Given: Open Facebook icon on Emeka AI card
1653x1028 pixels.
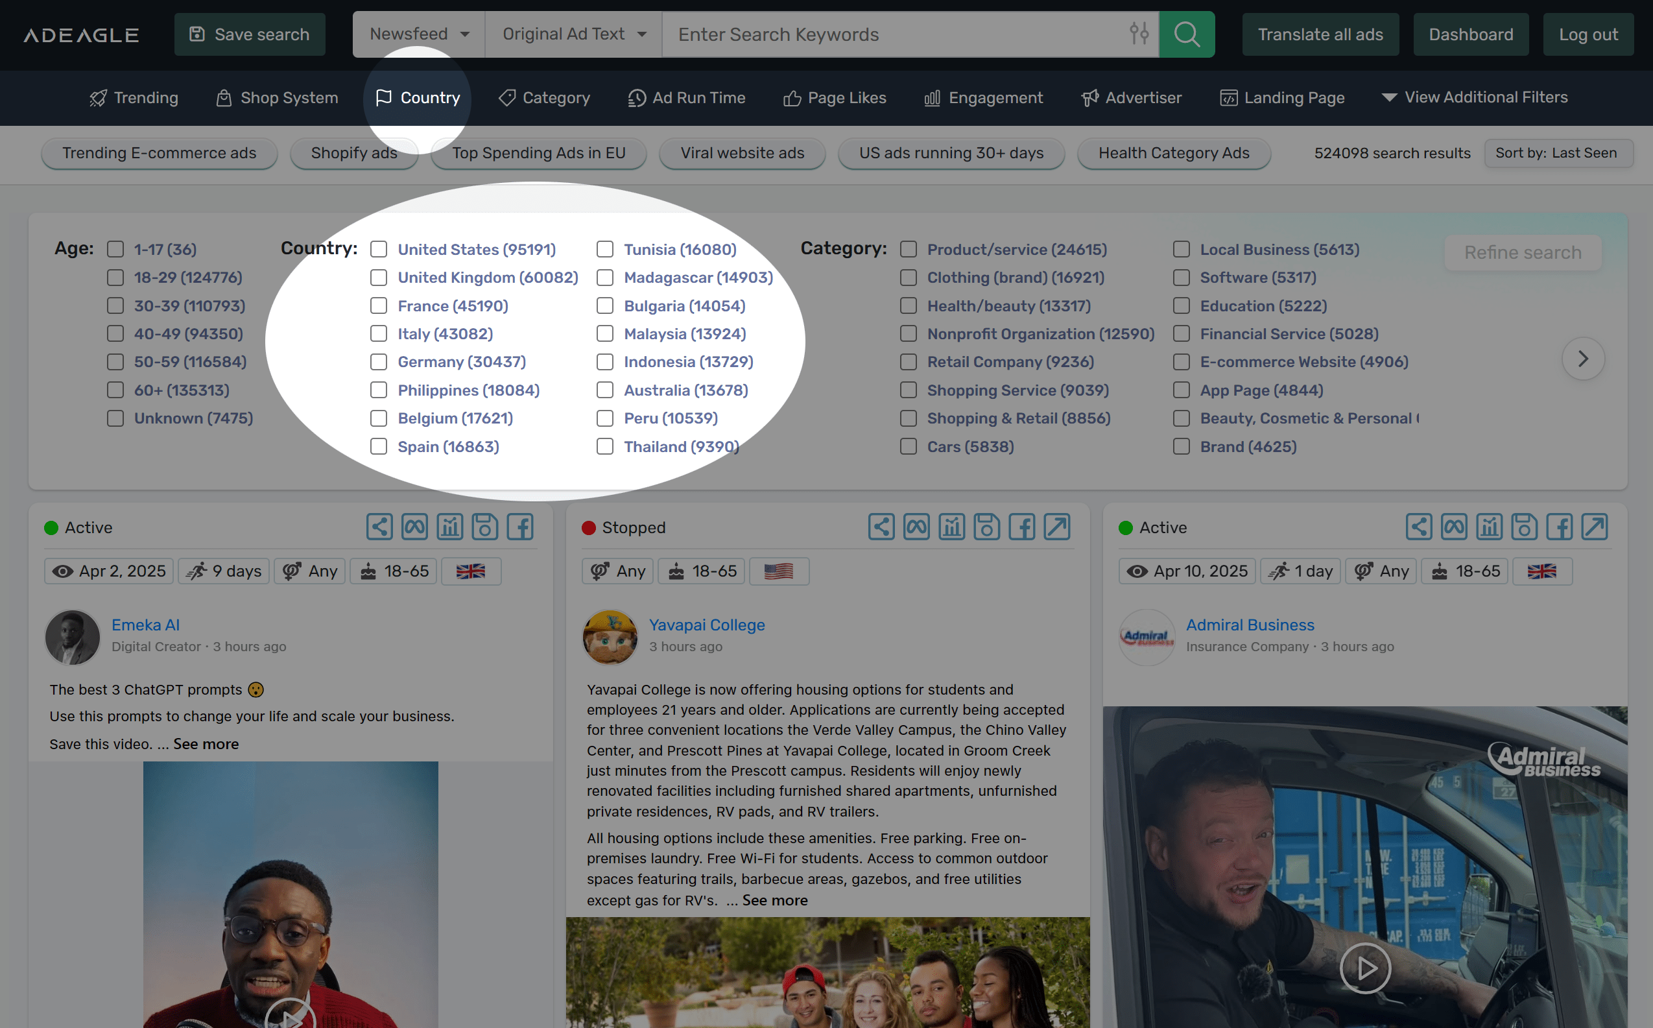Looking at the screenshot, I should tap(520, 527).
